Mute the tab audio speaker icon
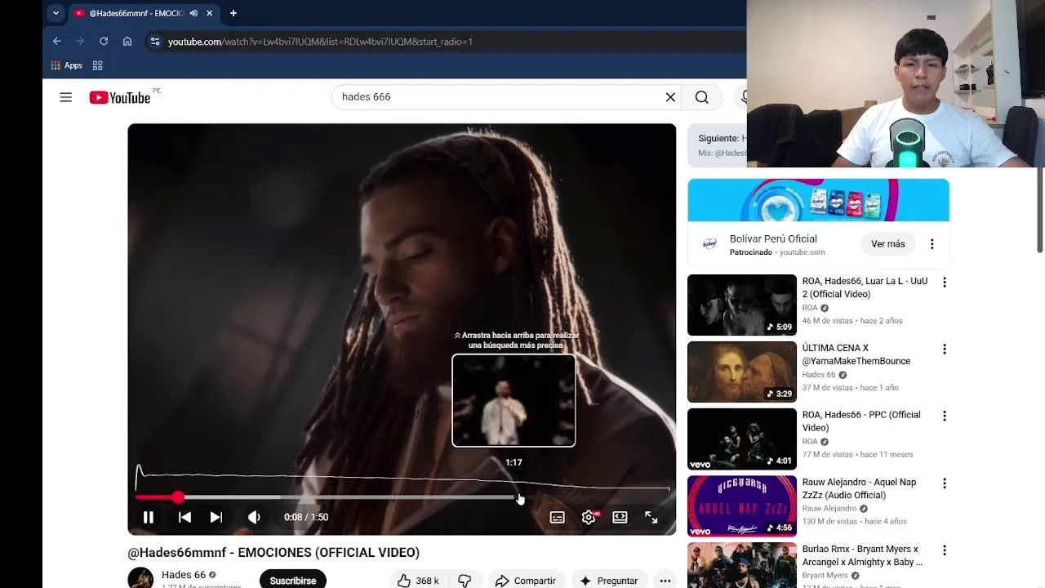1045x588 pixels. point(193,13)
